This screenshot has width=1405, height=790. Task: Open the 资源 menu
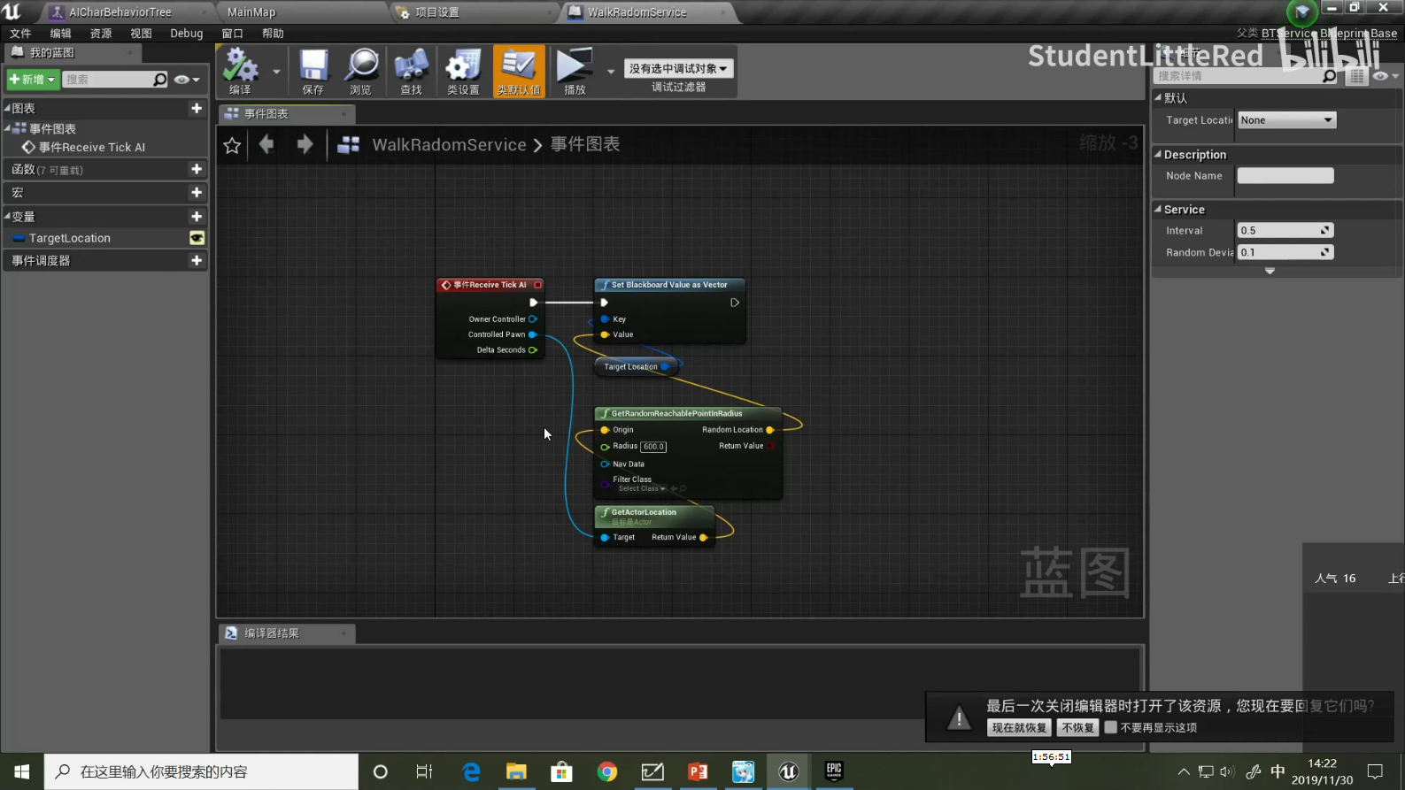101,34
